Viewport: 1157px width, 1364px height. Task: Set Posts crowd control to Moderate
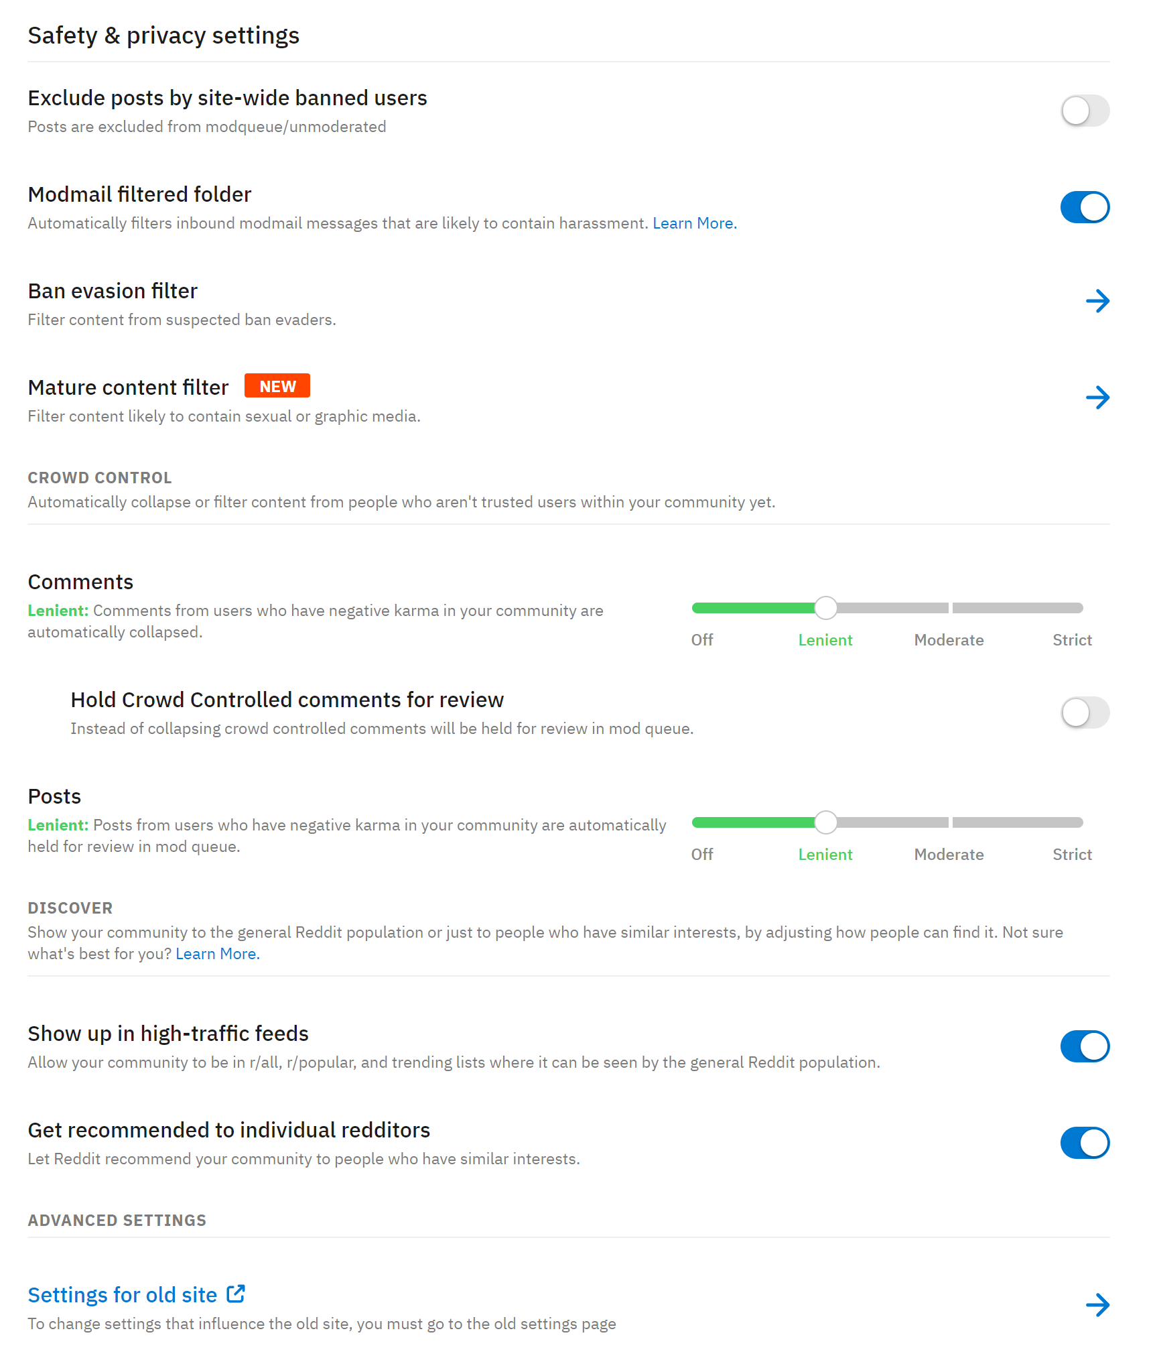coord(949,854)
